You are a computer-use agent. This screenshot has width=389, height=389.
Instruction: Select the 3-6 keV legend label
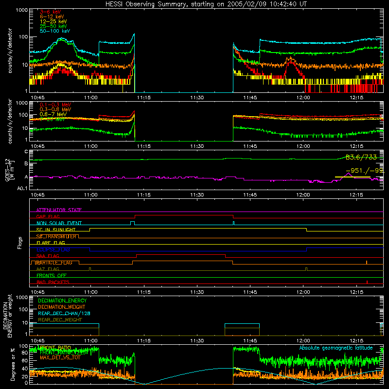(x=51, y=12)
